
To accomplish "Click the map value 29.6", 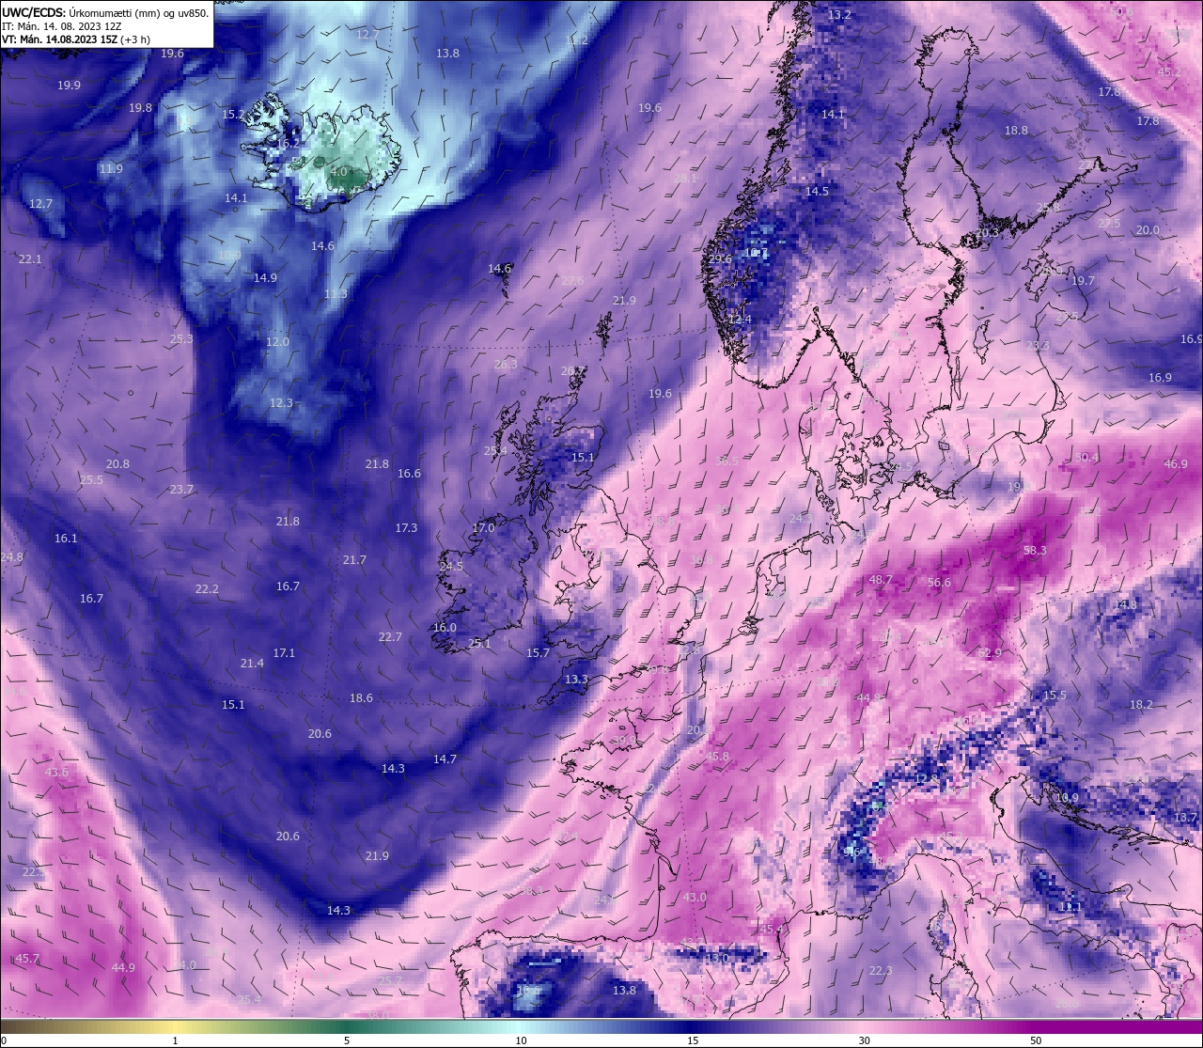I will tap(720, 259).
